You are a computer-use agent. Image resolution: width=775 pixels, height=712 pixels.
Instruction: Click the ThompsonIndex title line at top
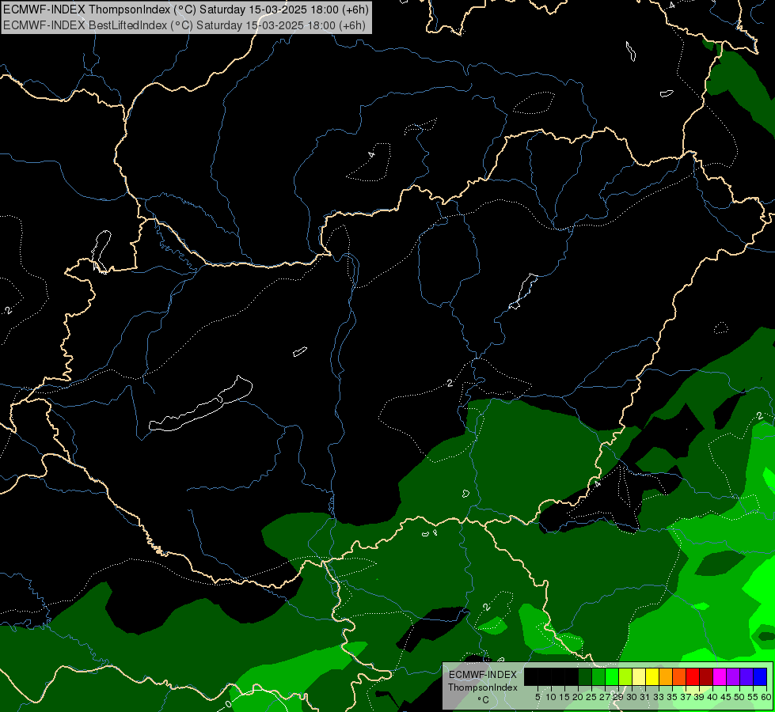point(186,9)
